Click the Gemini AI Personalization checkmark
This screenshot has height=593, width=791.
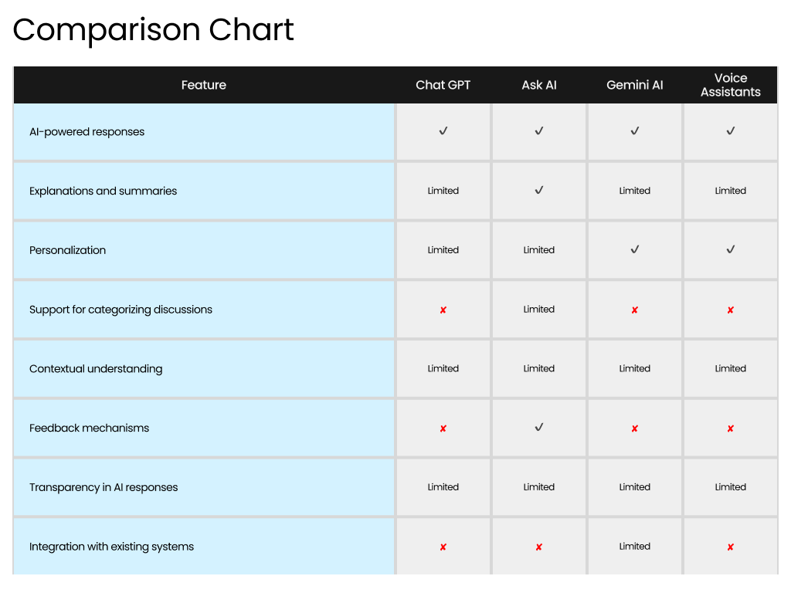point(635,249)
